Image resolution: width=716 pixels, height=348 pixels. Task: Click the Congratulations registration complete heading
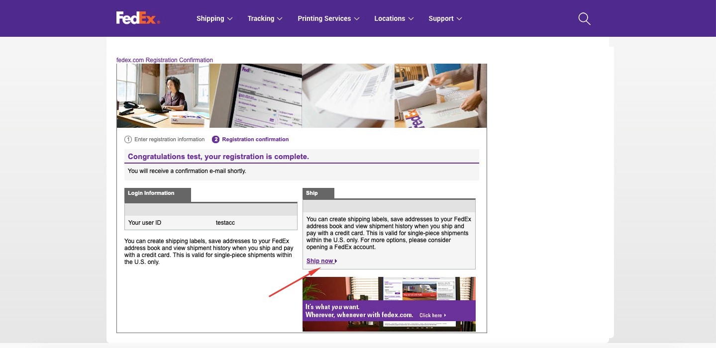[x=218, y=157]
